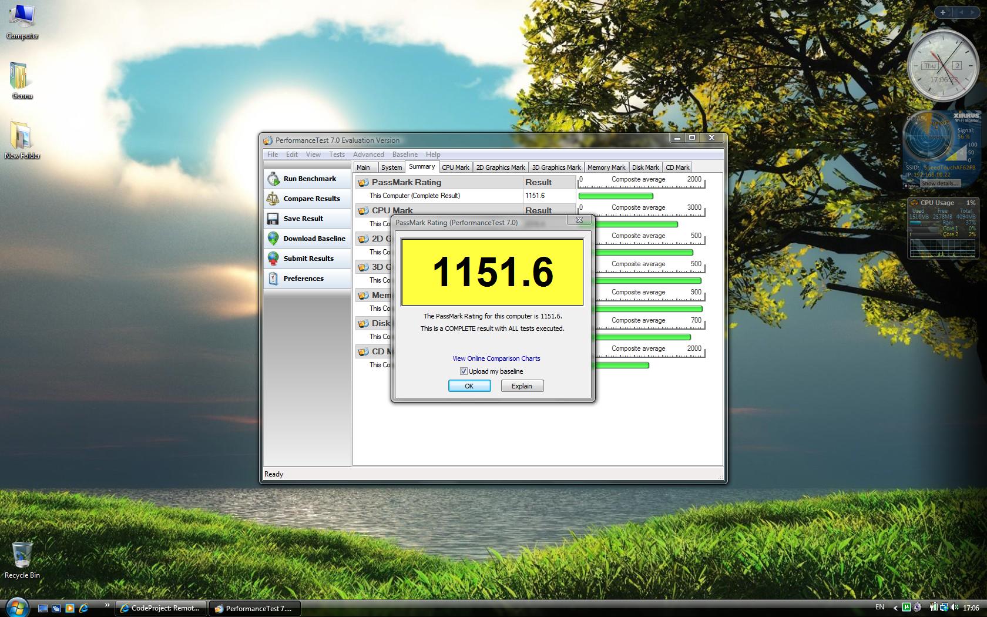Switch to the Disk Mark tab
Image resolution: width=987 pixels, height=617 pixels.
point(645,167)
